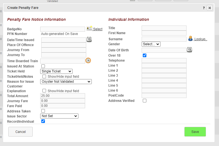Click the person lookup icon beside Surname

click(190, 39)
